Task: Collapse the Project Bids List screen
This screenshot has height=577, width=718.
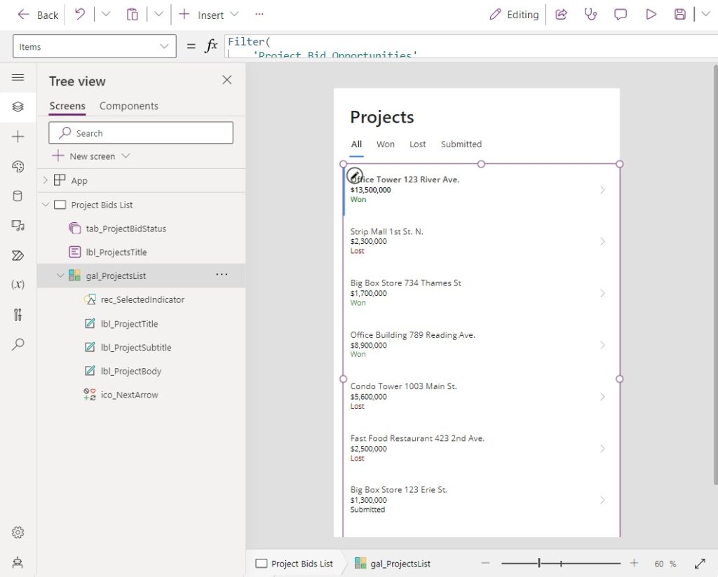Action: coord(46,204)
